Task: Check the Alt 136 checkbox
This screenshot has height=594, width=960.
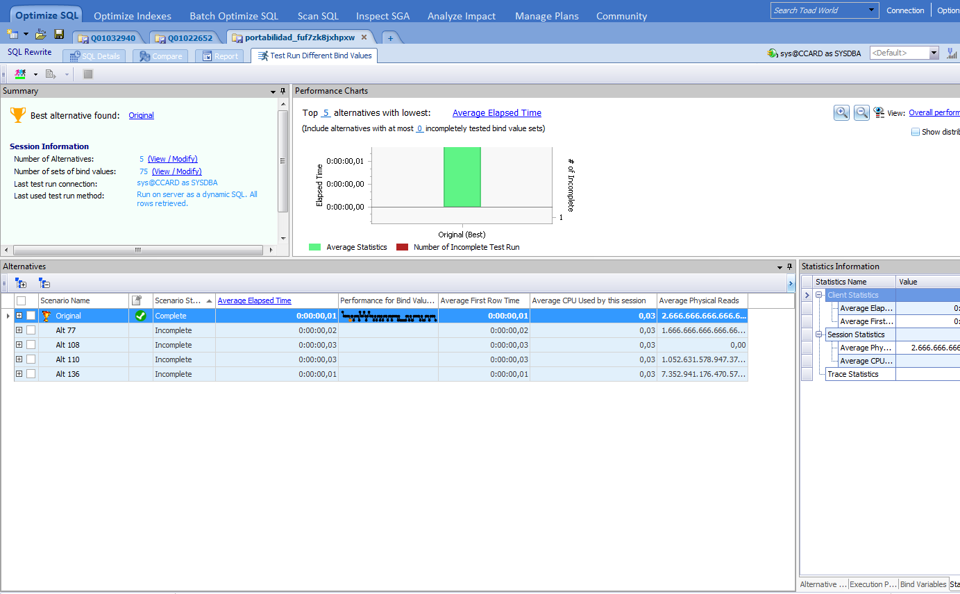Action: pyautogui.click(x=31, y=374)
